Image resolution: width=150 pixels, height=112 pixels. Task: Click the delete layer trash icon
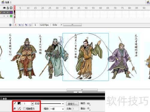tap(10, 25)
